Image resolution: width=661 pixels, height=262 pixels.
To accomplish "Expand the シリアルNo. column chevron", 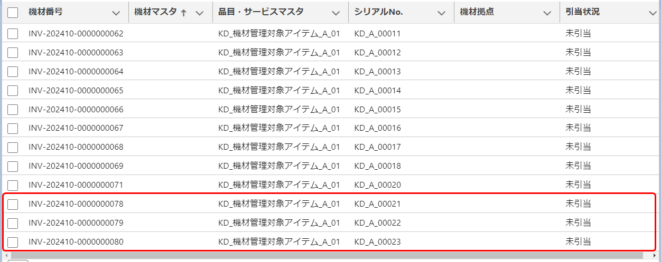I will click(x=441, y=13).
